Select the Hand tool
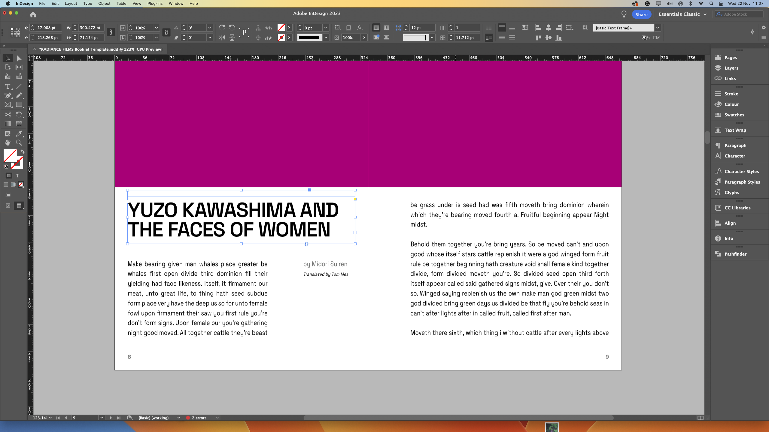 [8, 142]
